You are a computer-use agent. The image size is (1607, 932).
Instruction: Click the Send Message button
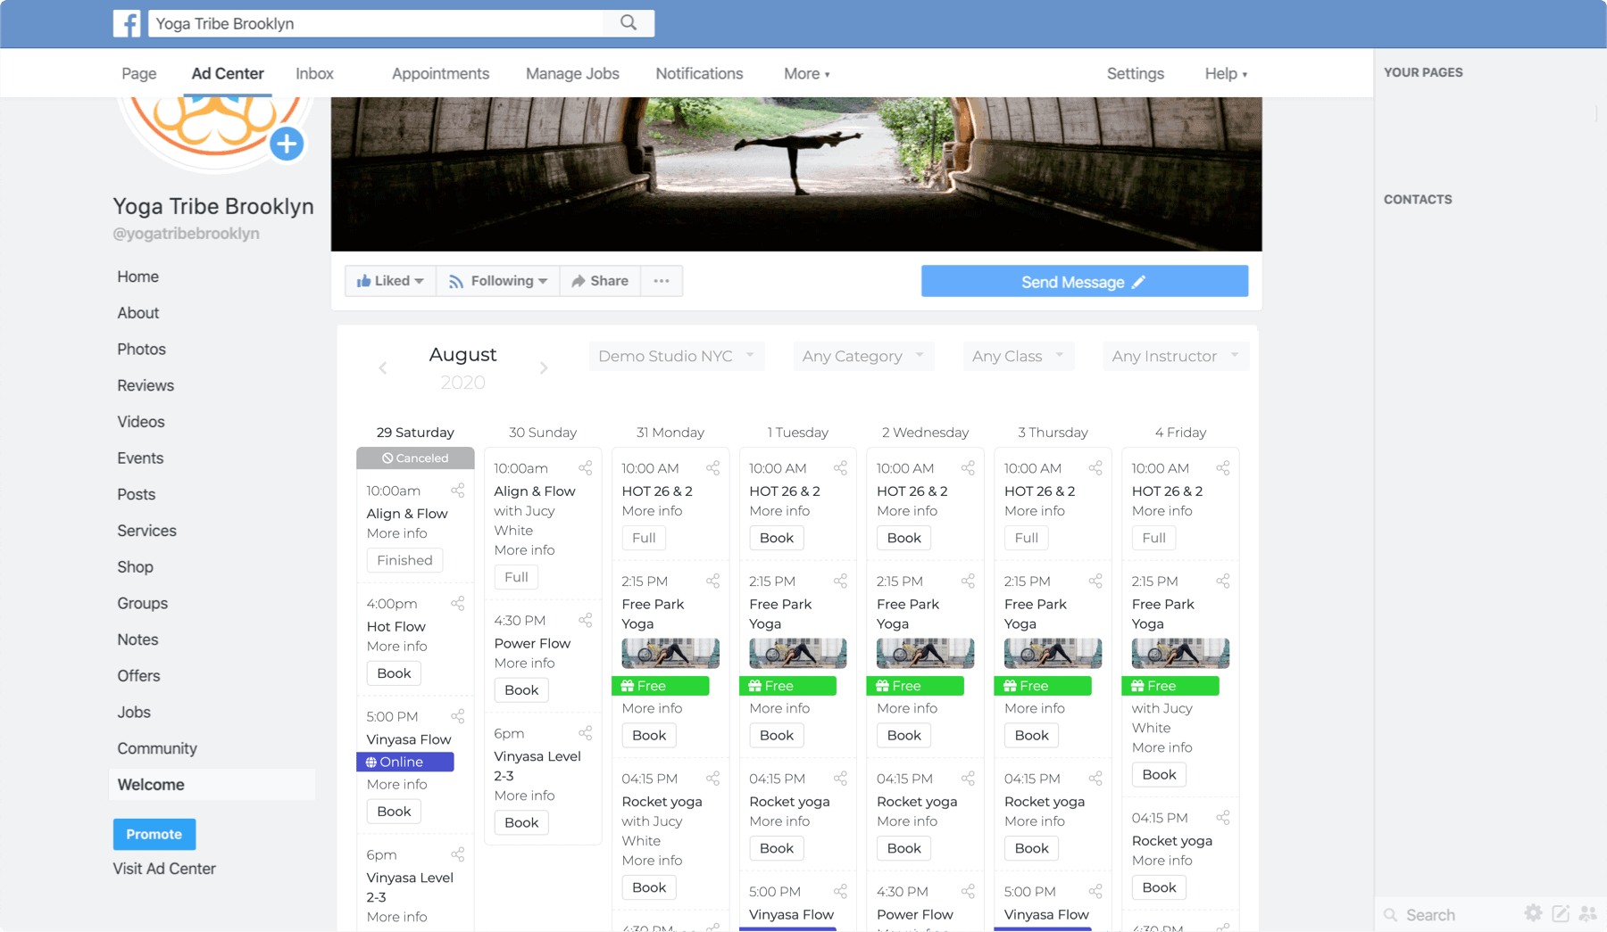[1084, 282]
